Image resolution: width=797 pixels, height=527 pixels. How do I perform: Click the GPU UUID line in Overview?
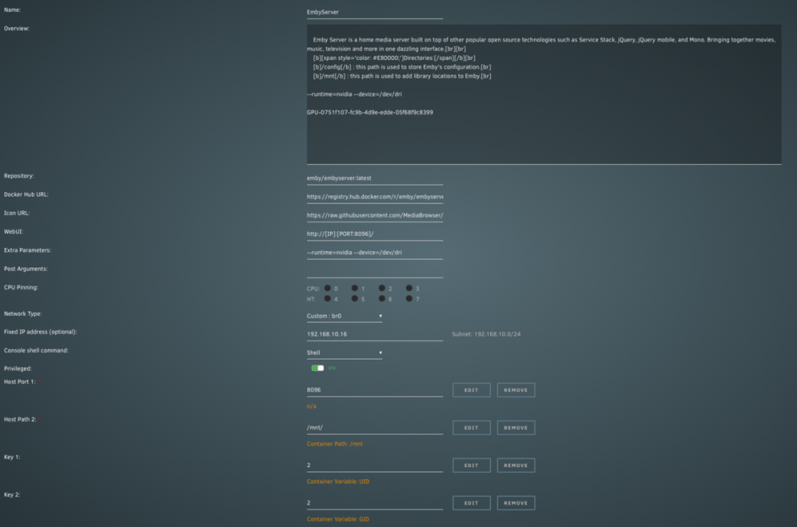click(370, 112)
